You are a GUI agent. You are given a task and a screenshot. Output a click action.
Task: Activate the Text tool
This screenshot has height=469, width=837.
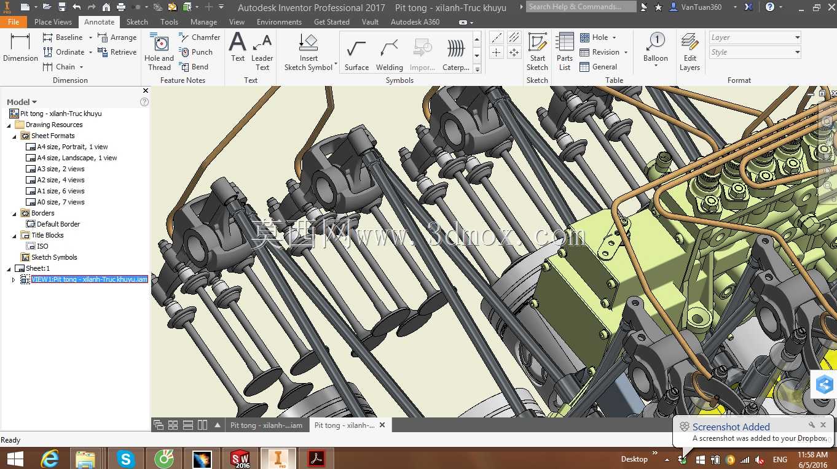pyautogui.click(x=238, y=48)
